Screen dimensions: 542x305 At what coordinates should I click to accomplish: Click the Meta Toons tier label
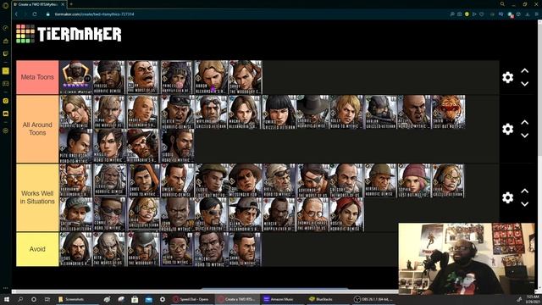pos(37,77)
